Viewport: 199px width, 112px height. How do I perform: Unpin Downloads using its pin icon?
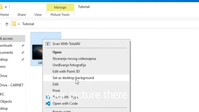coord(23,46)
